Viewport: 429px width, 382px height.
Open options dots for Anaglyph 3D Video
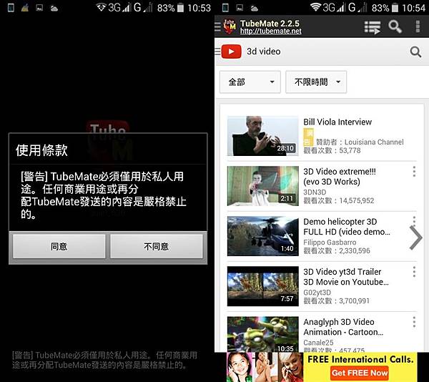pyautogui.click(x=414, y=322)
